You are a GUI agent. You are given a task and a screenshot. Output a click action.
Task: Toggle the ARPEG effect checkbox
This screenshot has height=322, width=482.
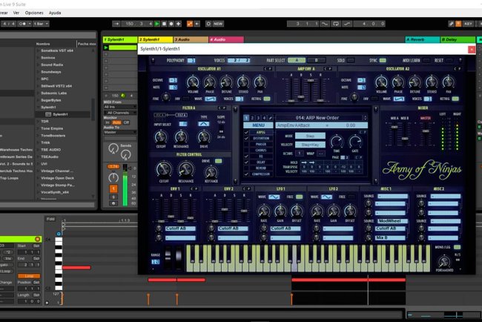246,132
